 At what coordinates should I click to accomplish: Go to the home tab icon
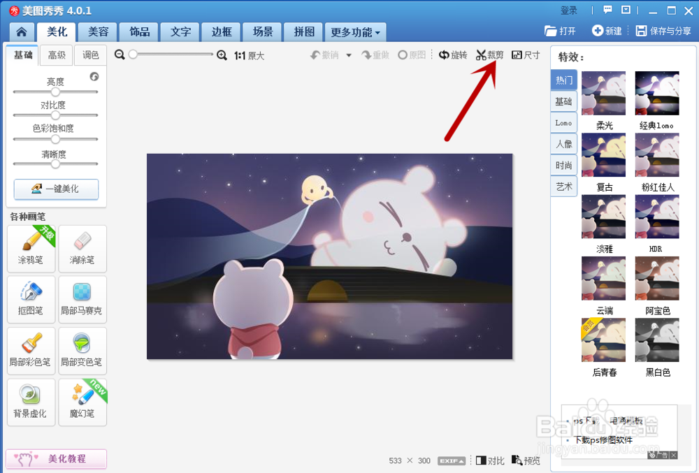[22, 31]
